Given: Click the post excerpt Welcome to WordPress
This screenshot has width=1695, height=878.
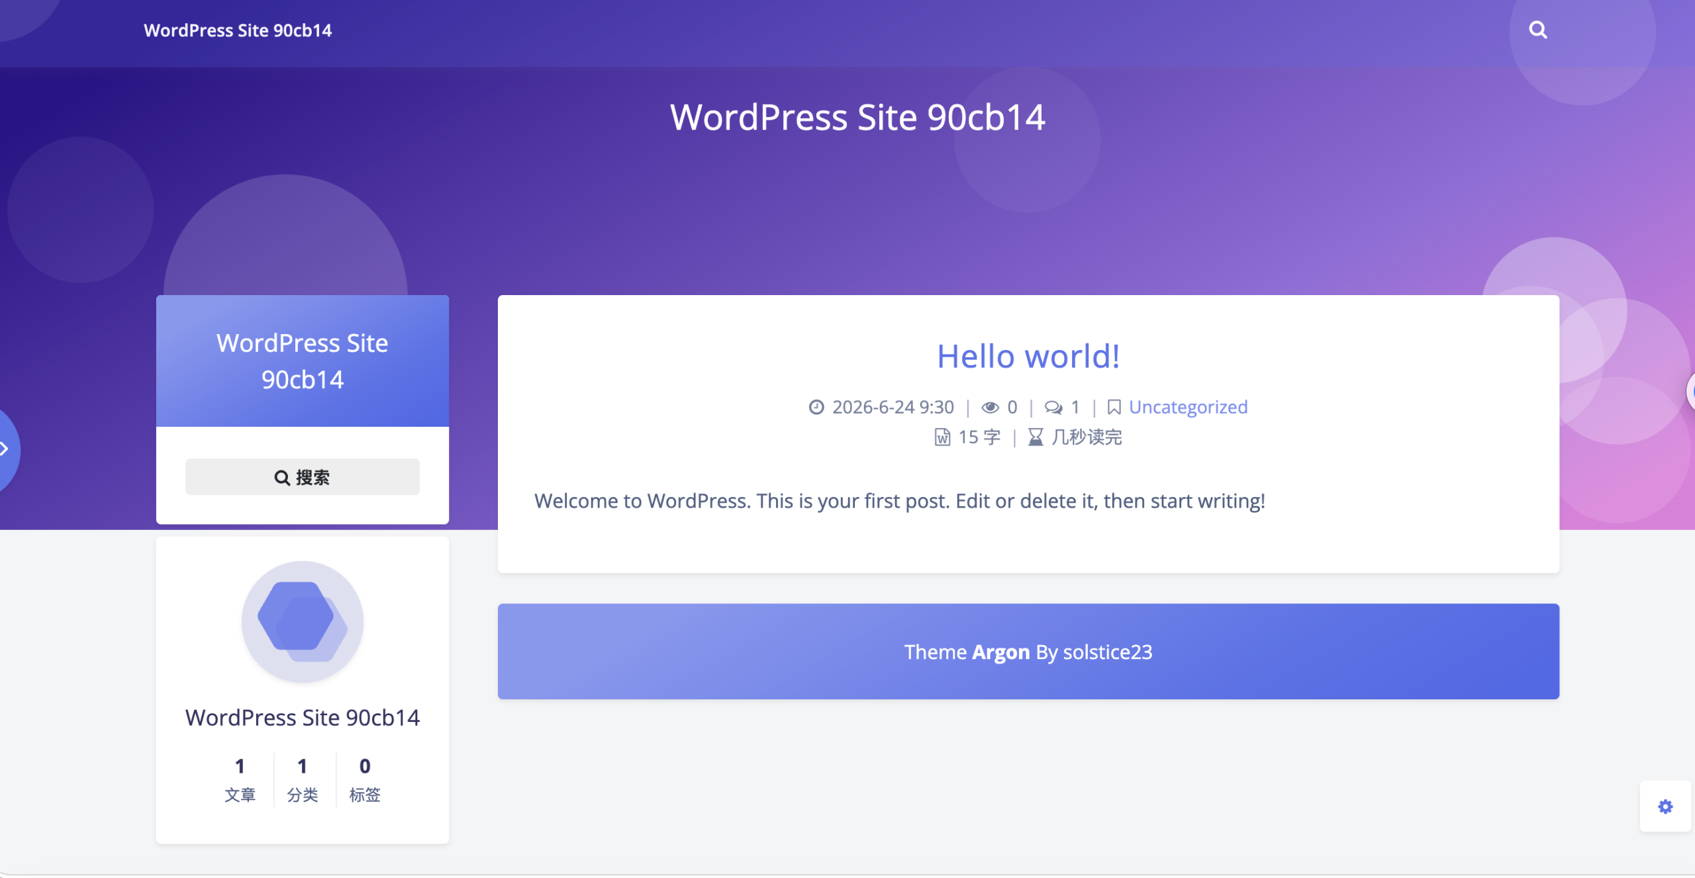Looking at the screenshot, I should pyautogui.click(x=900, y=501).
